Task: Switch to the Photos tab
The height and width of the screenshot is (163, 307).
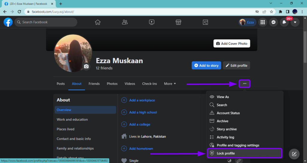Action: click(112, 84)
